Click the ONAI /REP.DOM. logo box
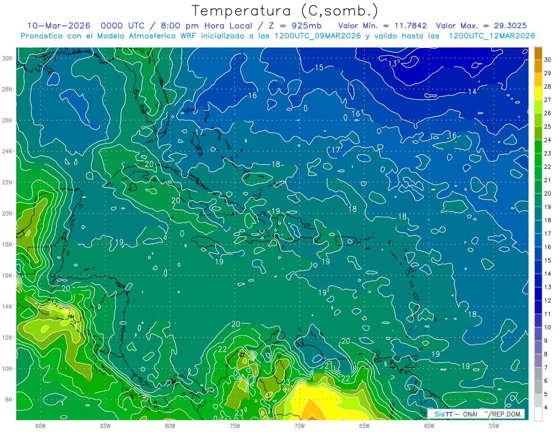The width and height of the screenshot is (560, 432). (x=476, y=414)
